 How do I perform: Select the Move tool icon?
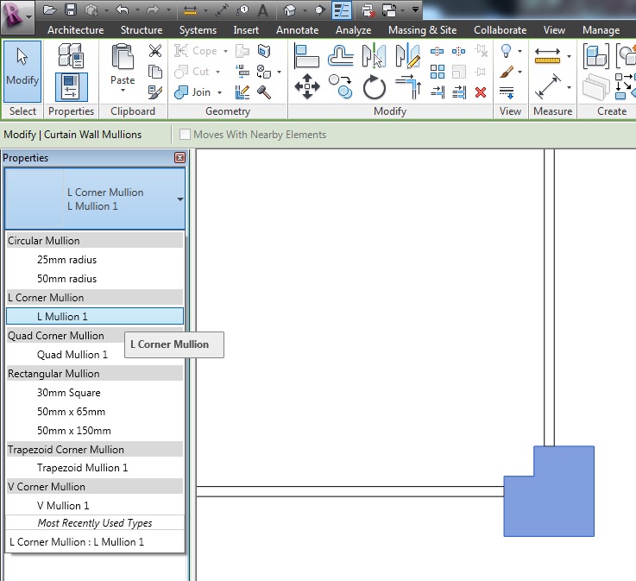click(307, 86)
